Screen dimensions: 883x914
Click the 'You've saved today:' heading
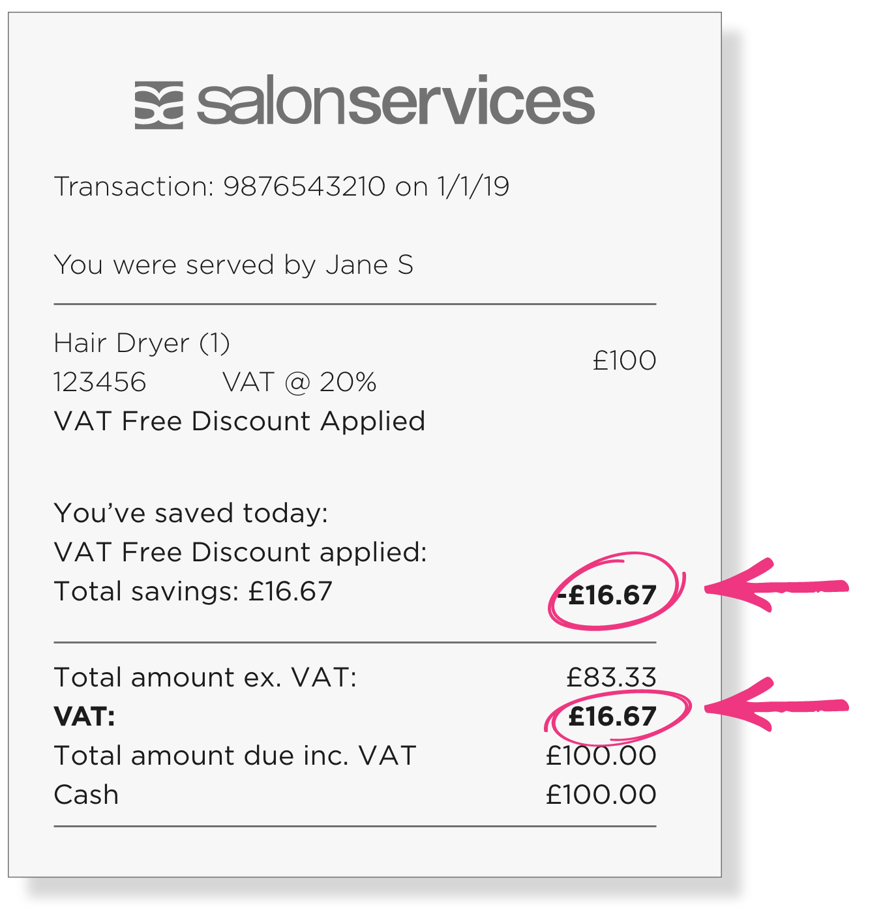tap(191, 513)
